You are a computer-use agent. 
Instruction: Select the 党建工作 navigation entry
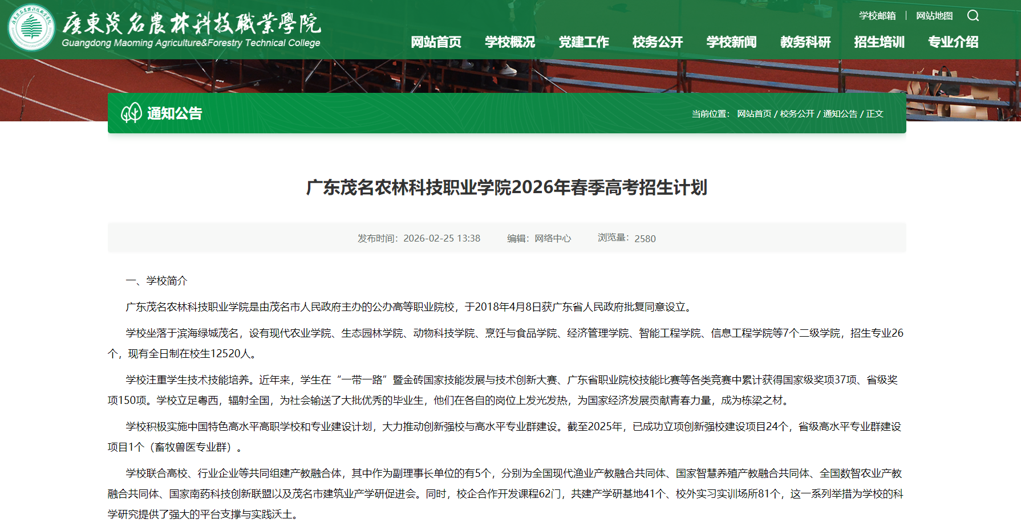click(583, 42)
